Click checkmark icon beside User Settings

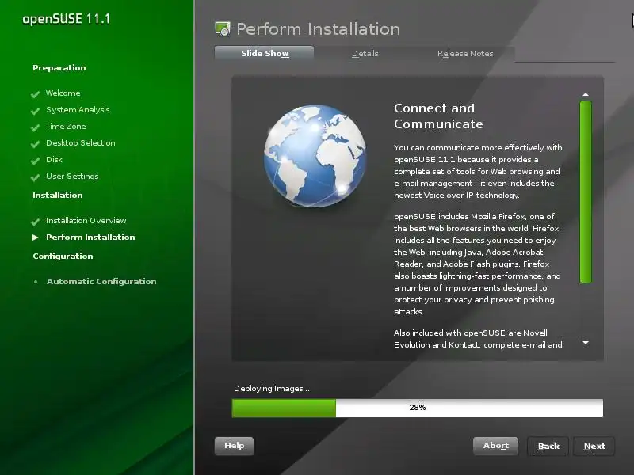[35, 177]
